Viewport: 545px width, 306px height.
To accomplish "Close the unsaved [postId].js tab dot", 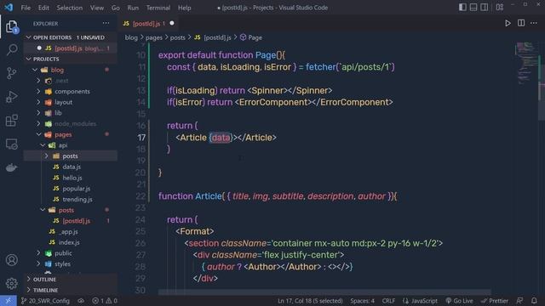I will point(172,23).
